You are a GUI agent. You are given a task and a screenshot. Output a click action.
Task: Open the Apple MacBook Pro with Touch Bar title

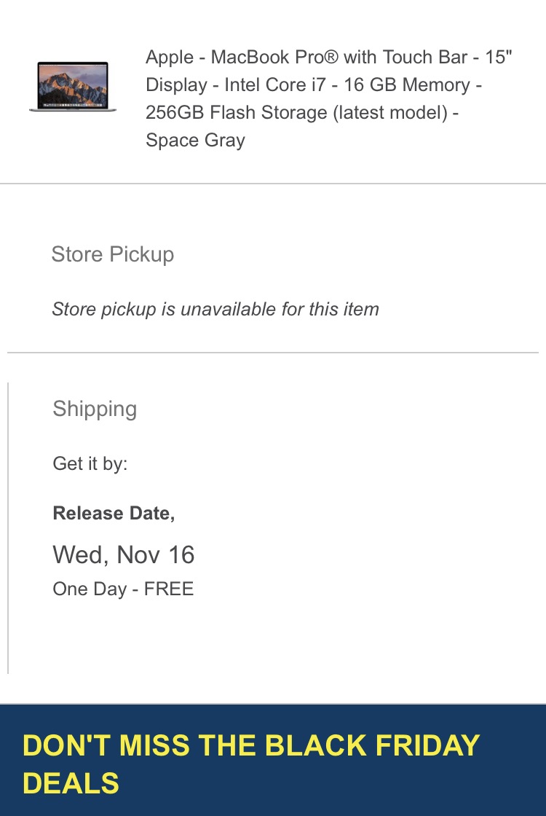(x=328, y=98)
